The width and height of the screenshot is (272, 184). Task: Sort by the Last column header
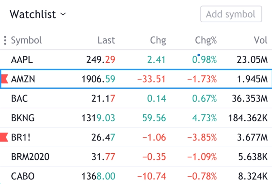coord(106,40)
